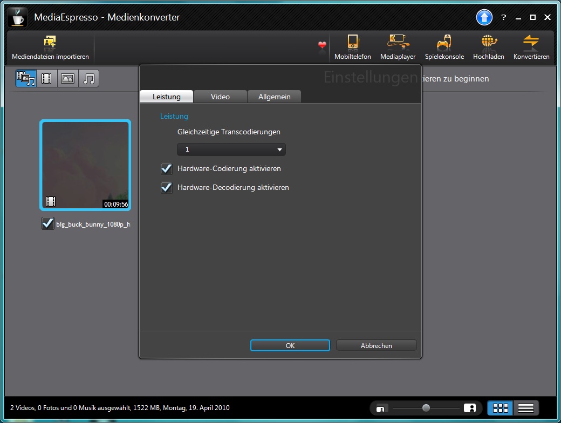Click the big_buck_bunny_1080p_h file name
Viewport: 561px width, 423px height.
(93, 224)
